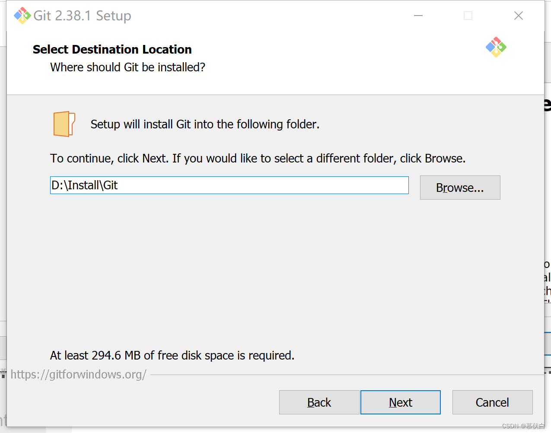The height and width of the screenshot is (433, 551).
Task: Click the "To continue, click Next" instruction text
Action: [x=258, y=159]
